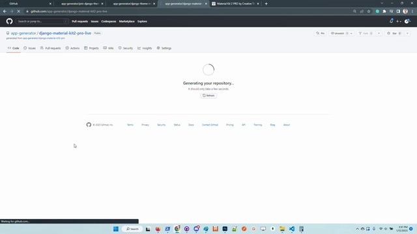Open the API footer link
The height and width of the screenshot is (234, 417).
point(243,125)
